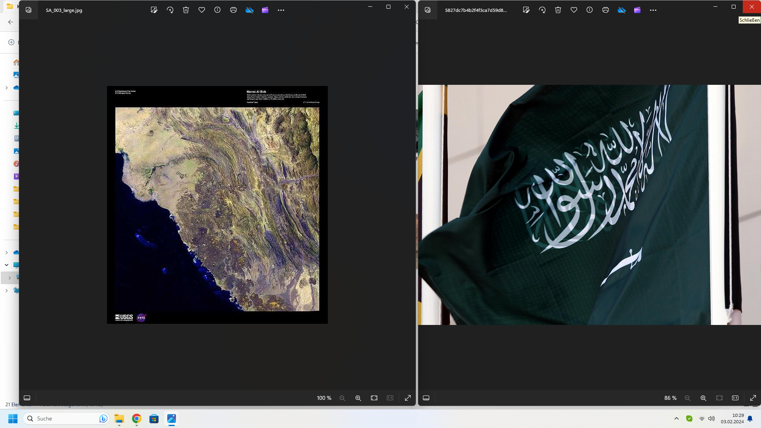Zoom in on the flag image

point(704,398)
